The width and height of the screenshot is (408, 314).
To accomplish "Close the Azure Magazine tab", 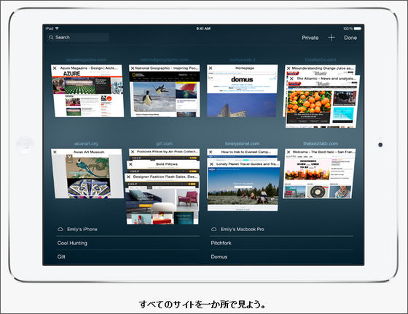I will [x=55, y=68].
